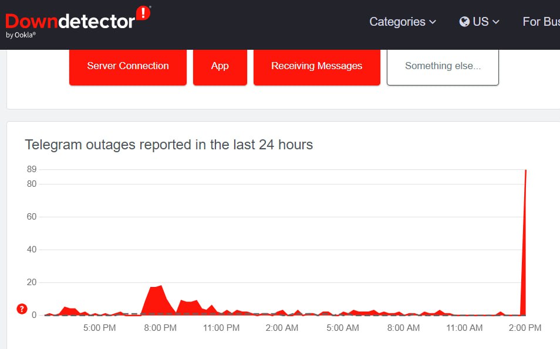Viewport: 560px width, 349px height.
Task: Report a Server Connection problem
Action: (x=128, y=66)
